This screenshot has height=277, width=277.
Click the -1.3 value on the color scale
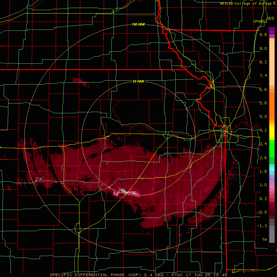pos(262,226)
